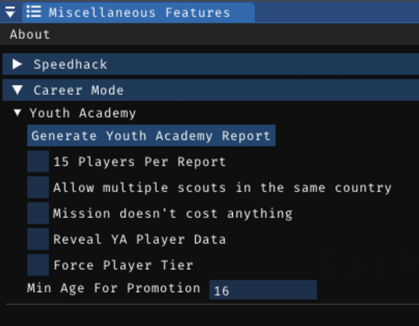Click the Min Age For Promotion field
Viewport: 419px width, 326px height.
pyautogui.click(x=263, y=290)
